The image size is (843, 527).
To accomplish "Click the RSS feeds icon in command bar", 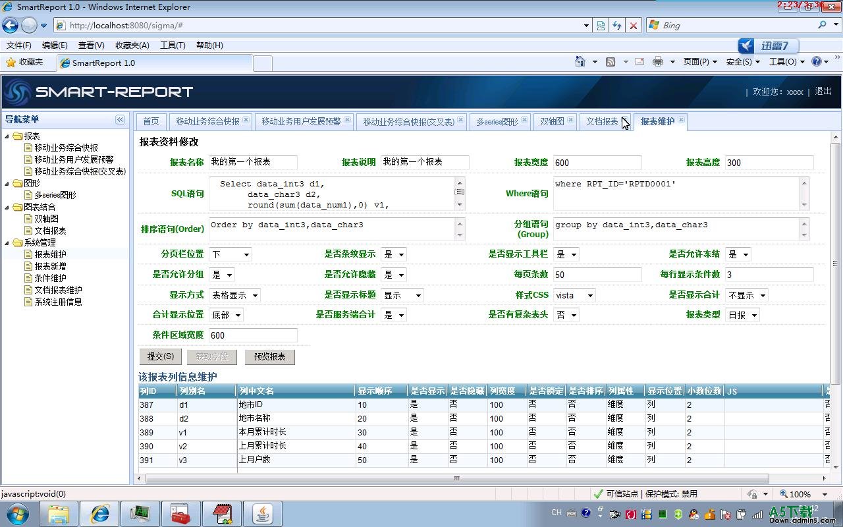I will click(x=611, y=61).
